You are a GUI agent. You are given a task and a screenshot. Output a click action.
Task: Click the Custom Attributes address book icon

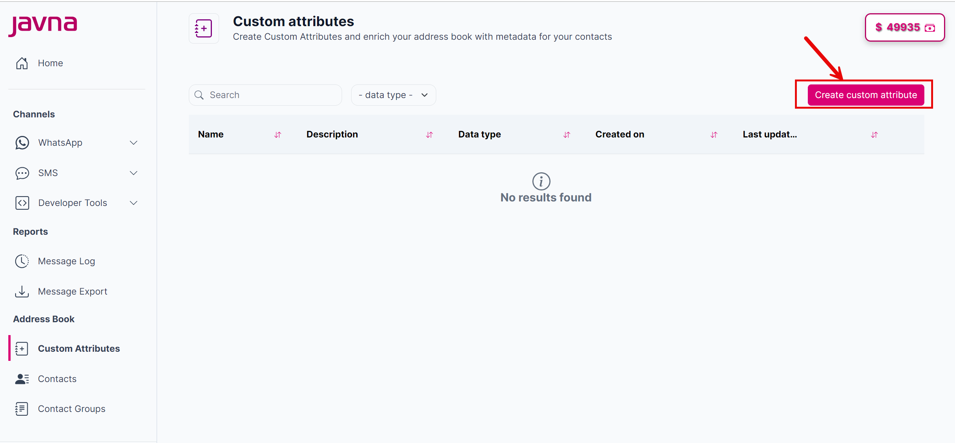(x=22, y=348)
